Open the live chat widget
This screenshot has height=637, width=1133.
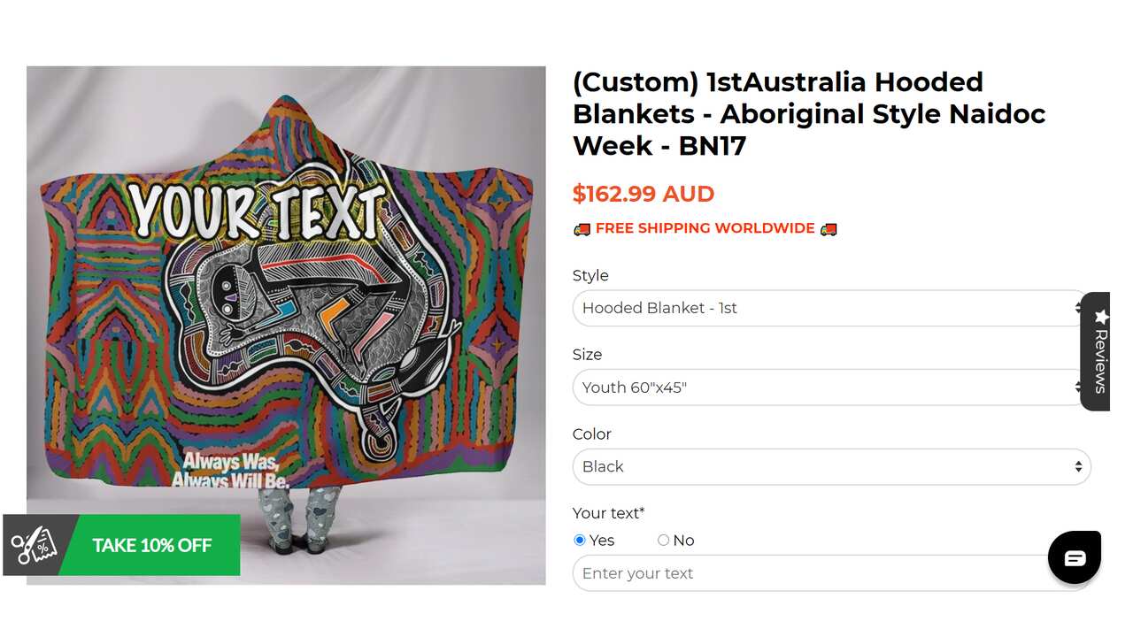[x=1075, y=556]
